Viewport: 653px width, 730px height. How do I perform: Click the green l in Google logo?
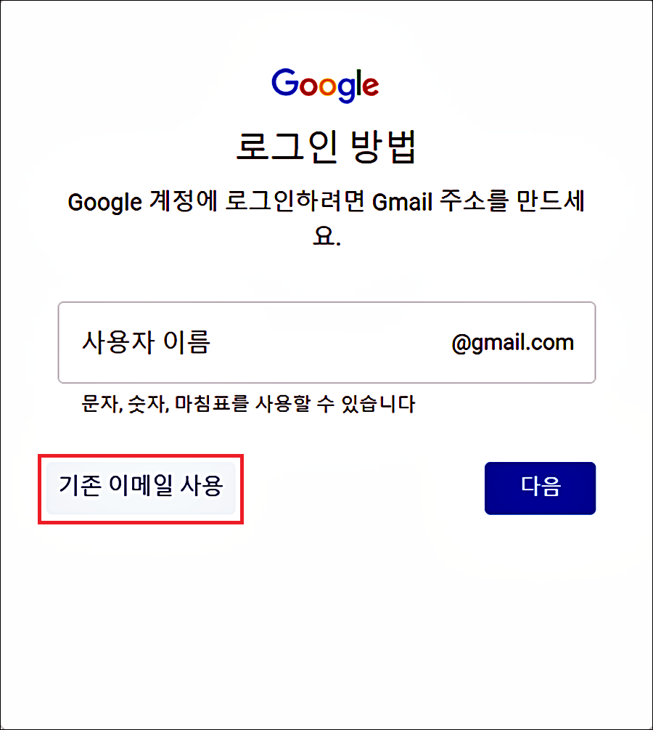point(358,82)
